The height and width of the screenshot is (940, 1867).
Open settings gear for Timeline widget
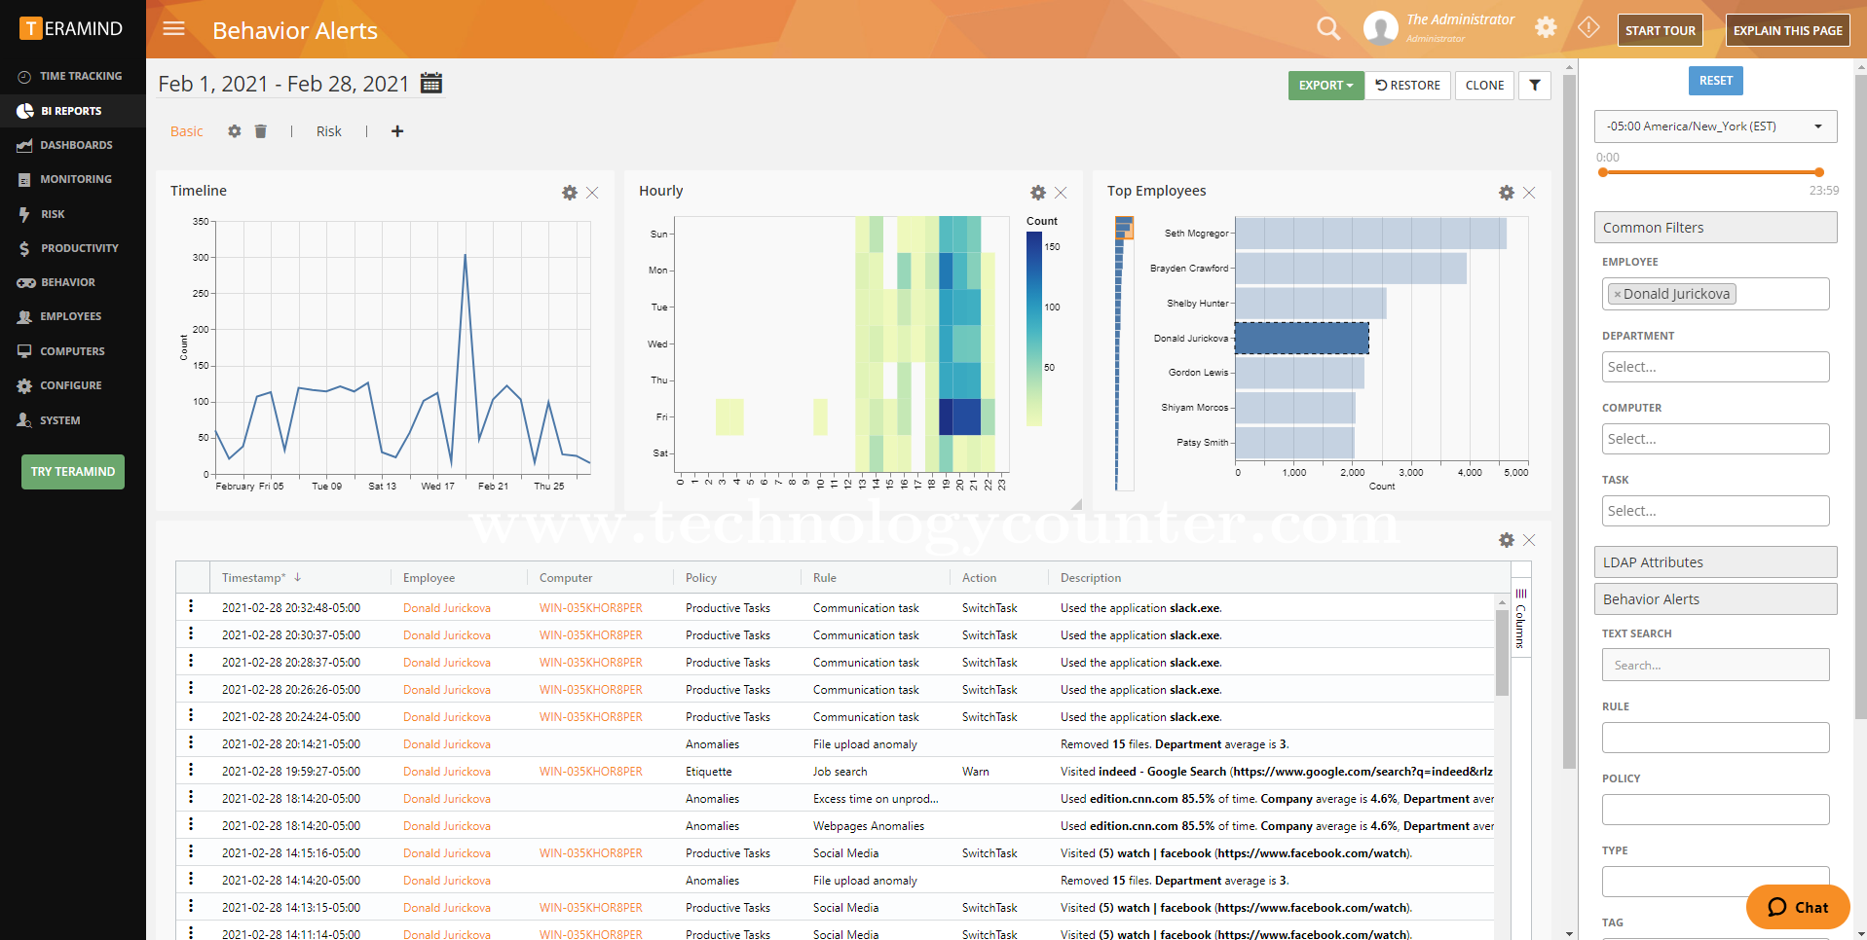click(x=570, y=193)
